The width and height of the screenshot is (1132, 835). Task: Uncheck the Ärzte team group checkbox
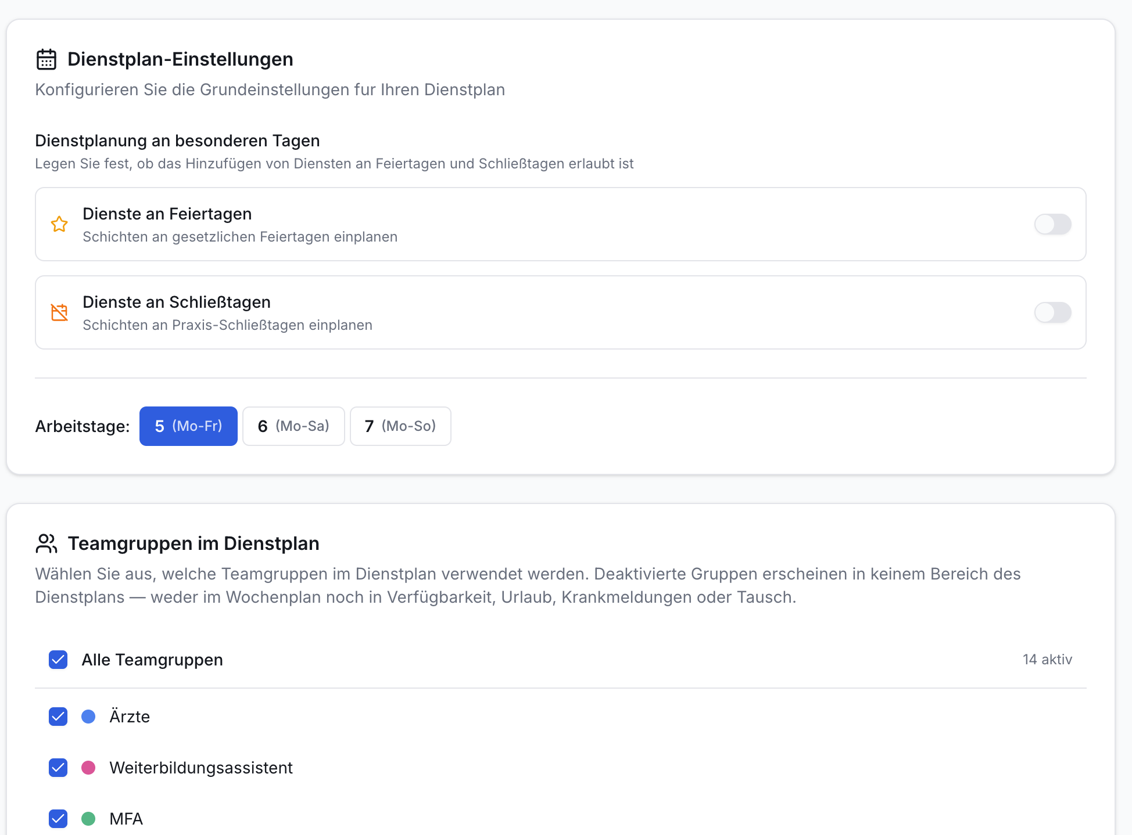coord(58,717)
